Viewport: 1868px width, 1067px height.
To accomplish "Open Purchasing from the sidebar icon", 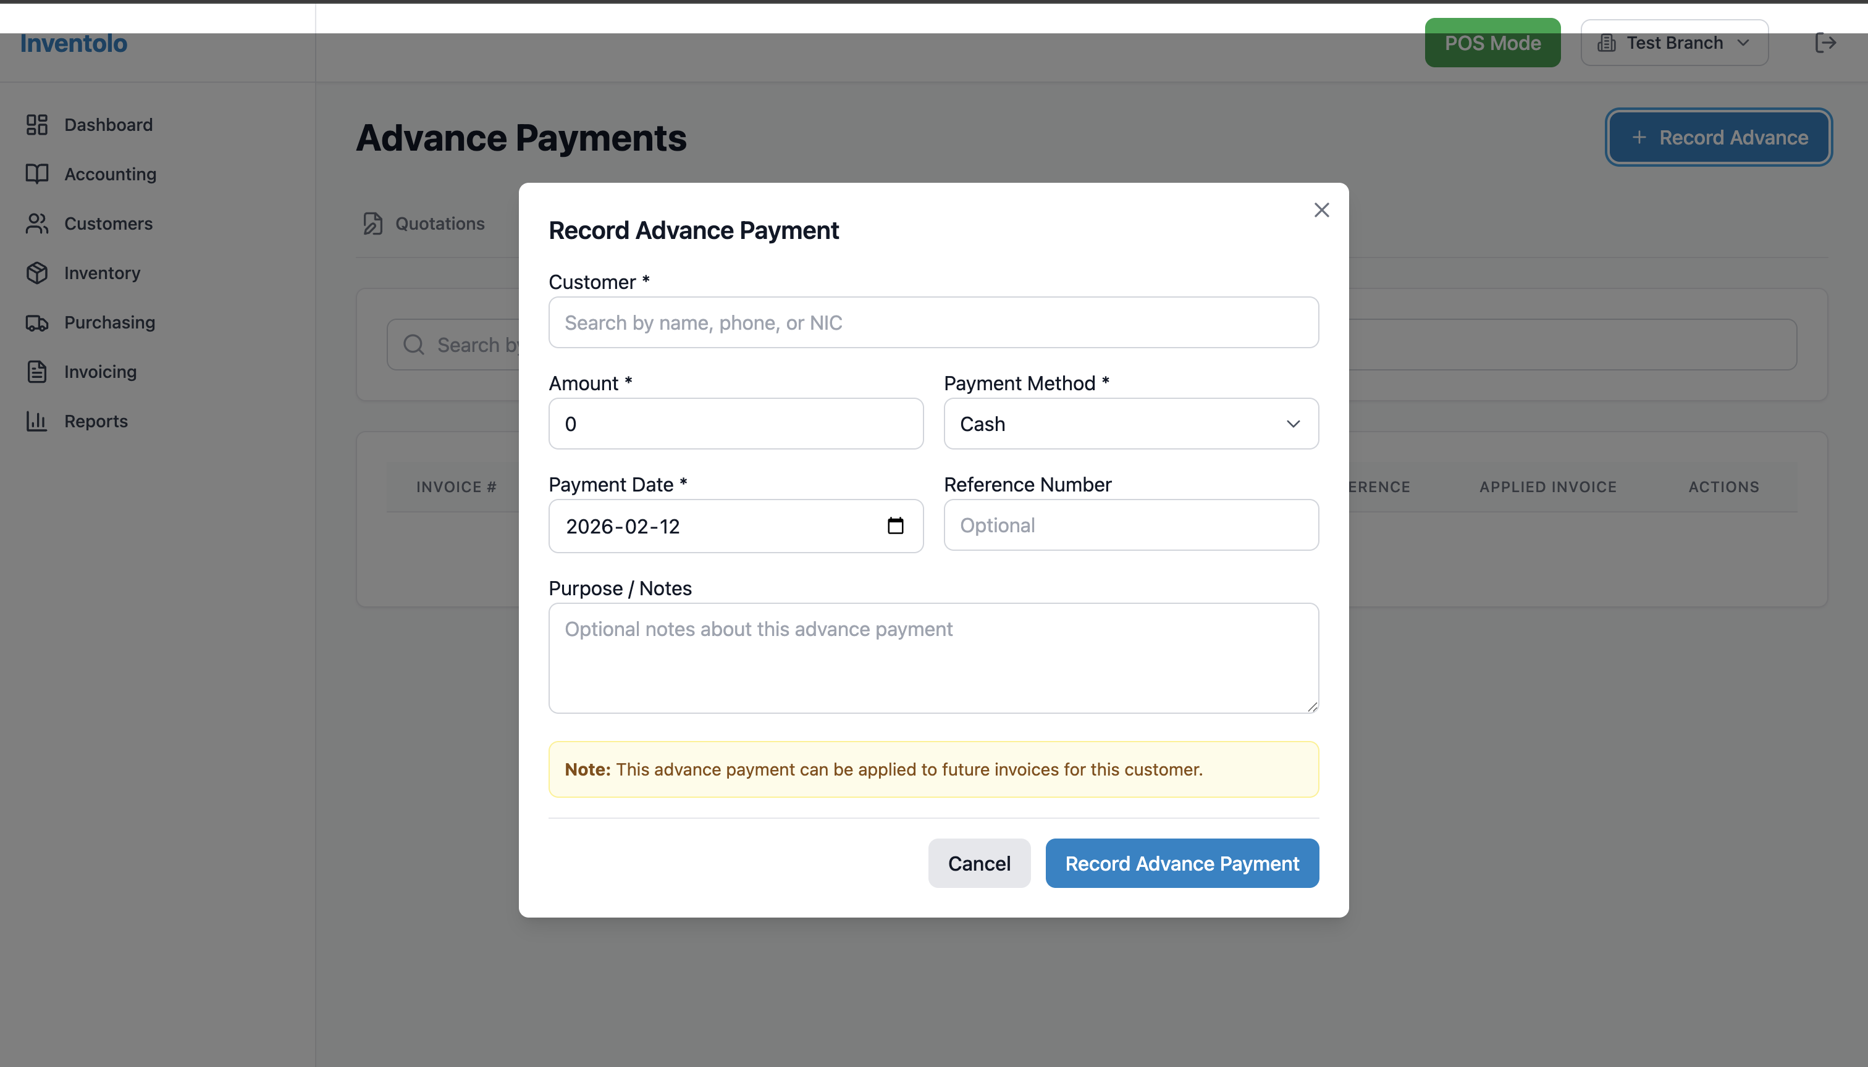I will point(36,322).
